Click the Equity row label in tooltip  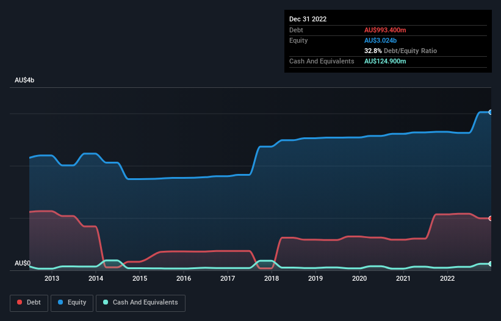(x=298, y=40)
